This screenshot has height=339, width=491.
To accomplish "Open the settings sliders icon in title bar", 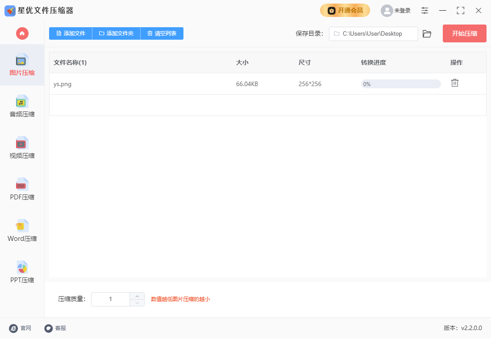I will (x=424, y=10).
